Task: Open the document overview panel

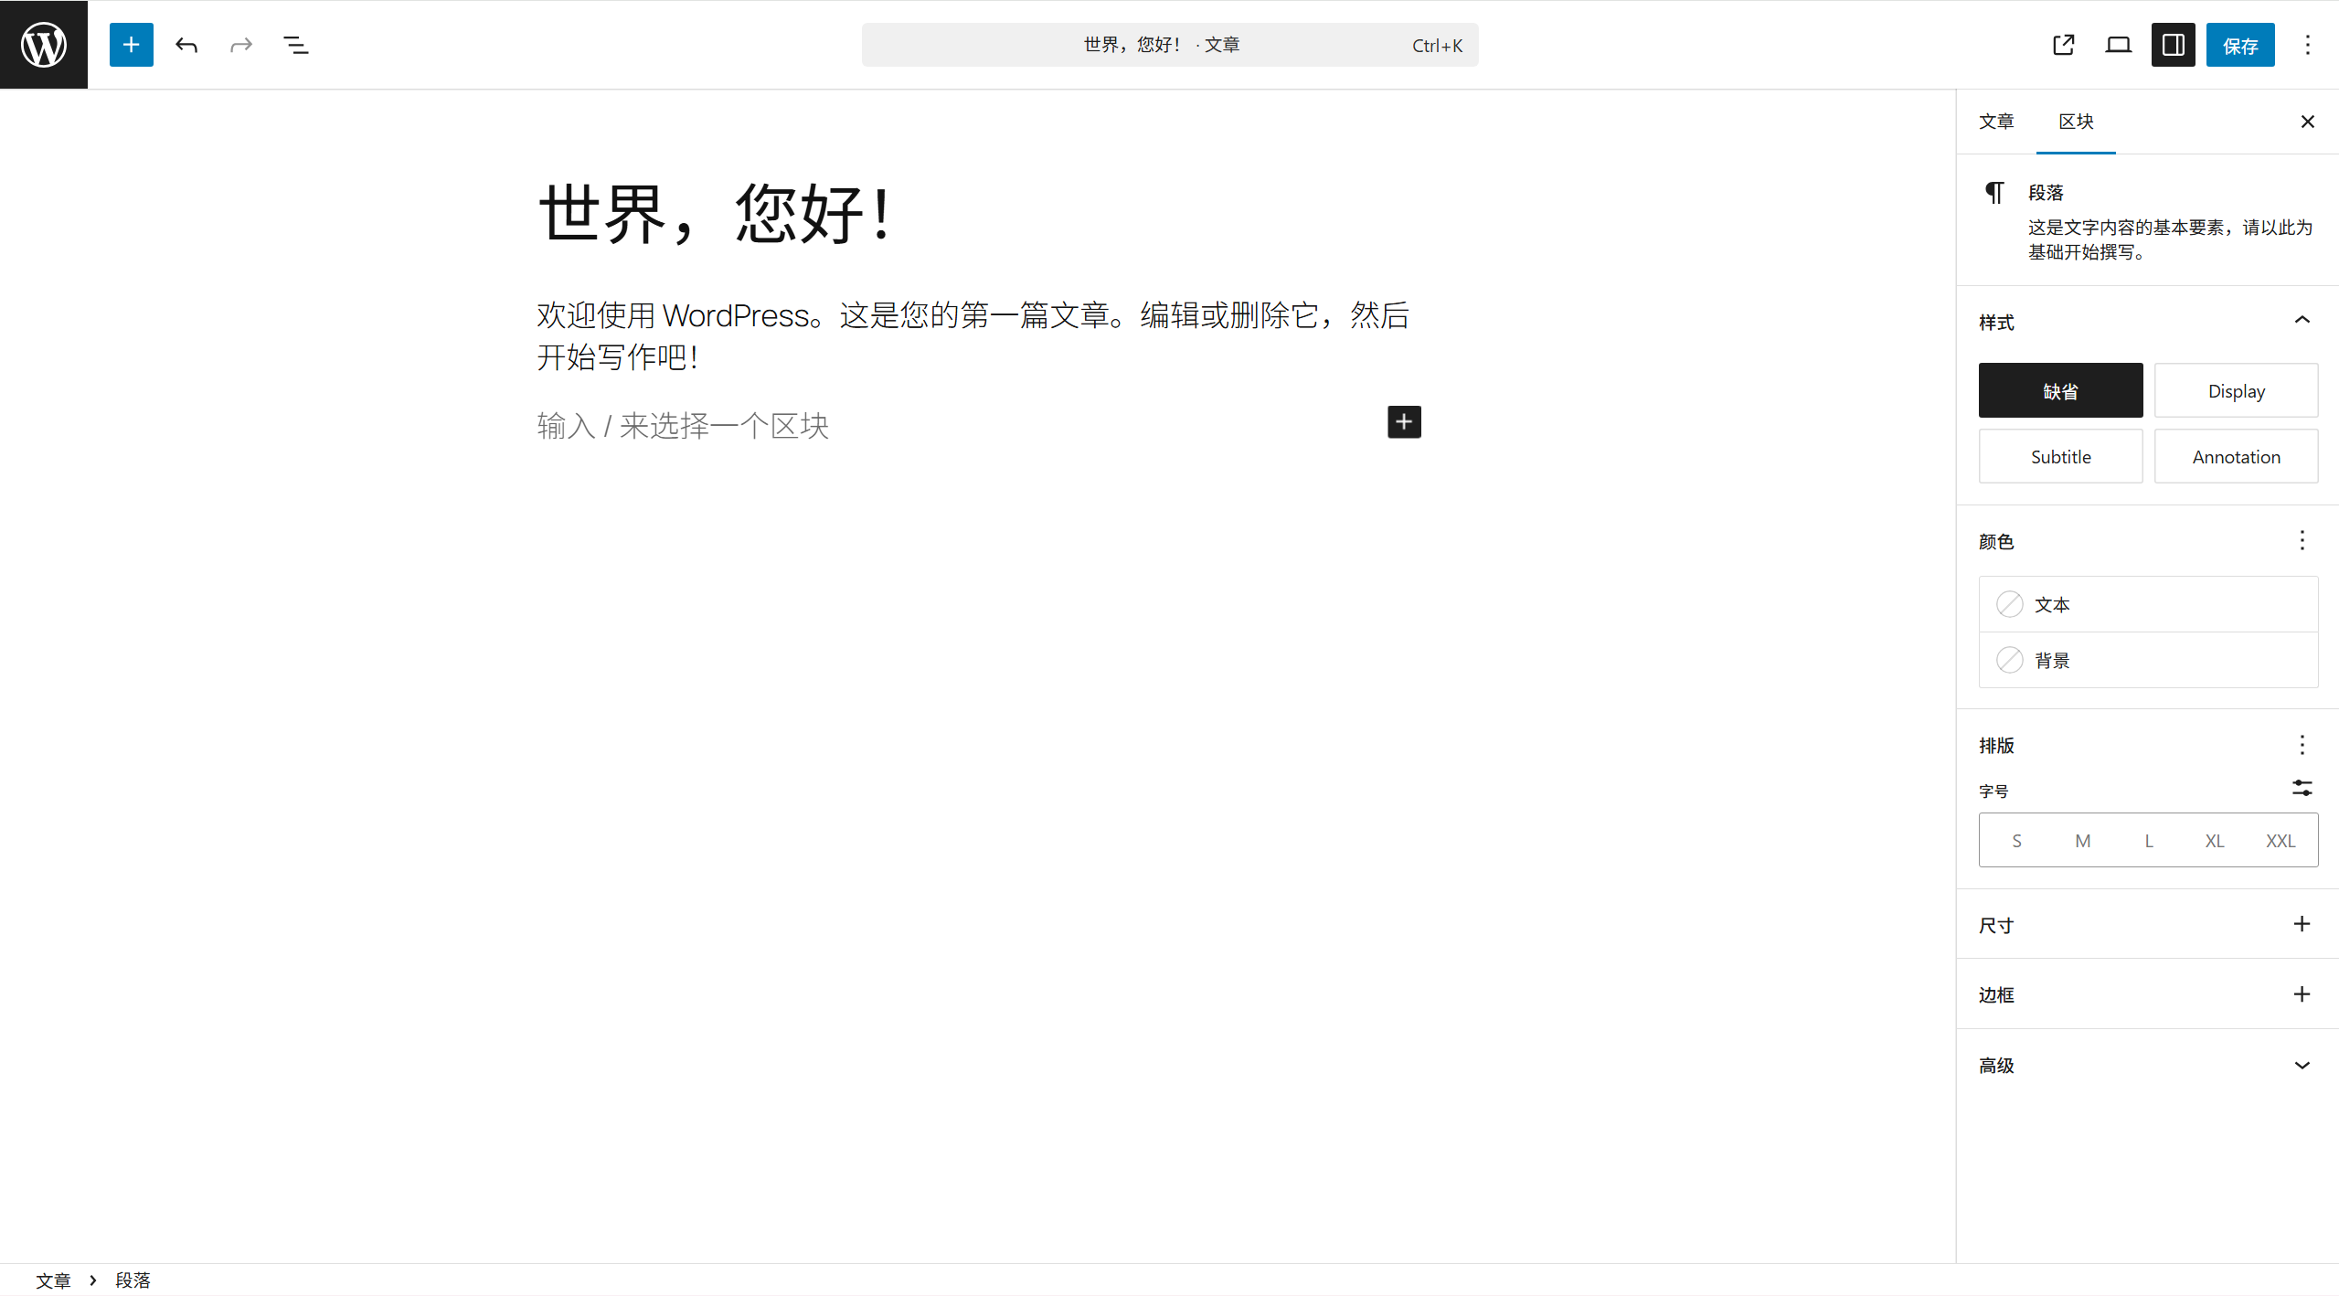Action: click(294, 44)
